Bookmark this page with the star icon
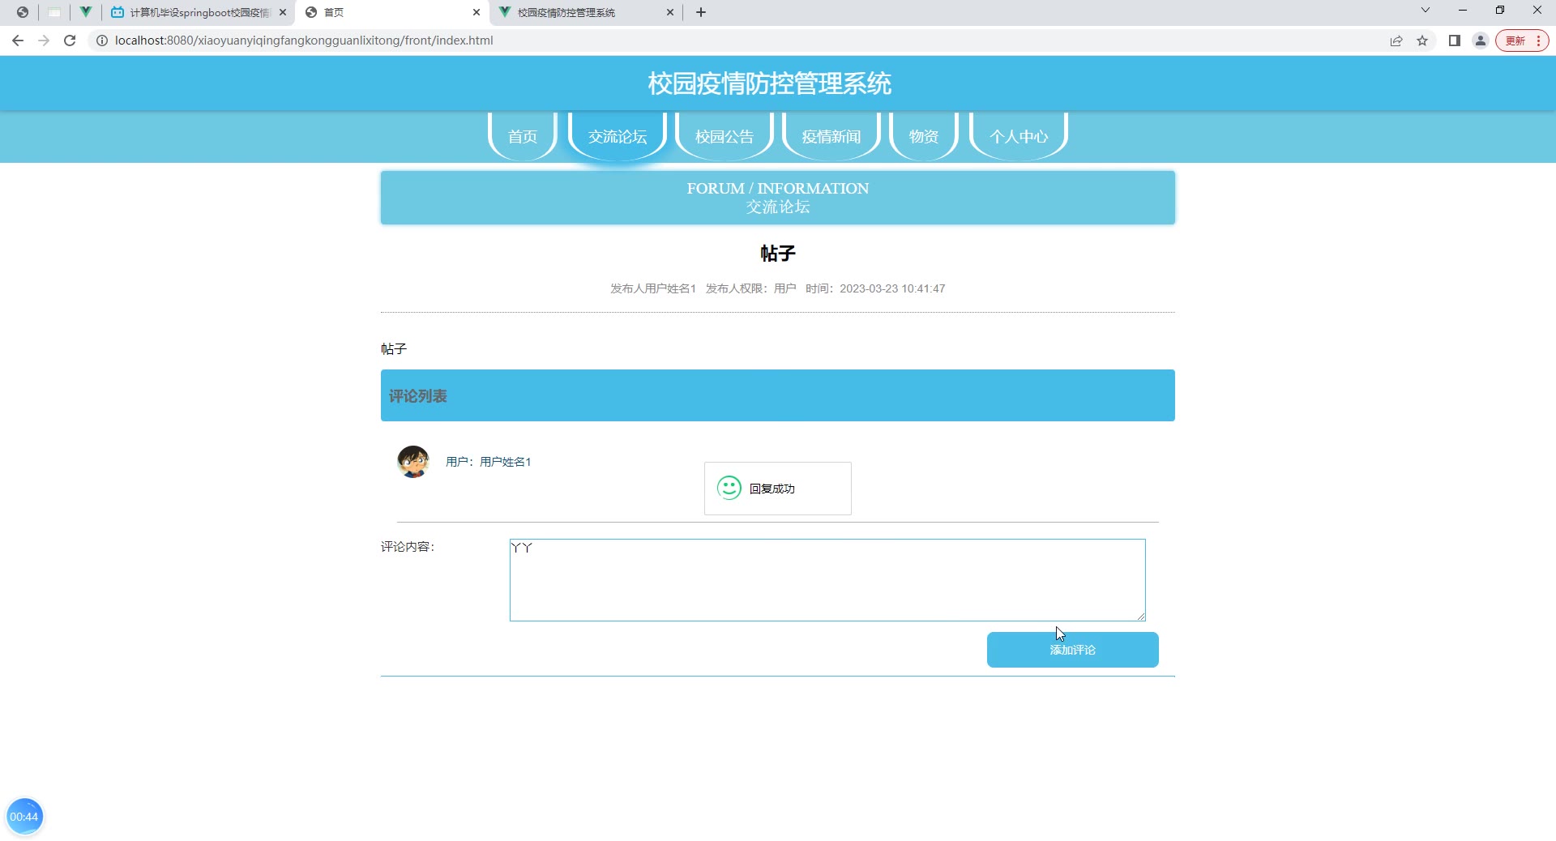The height and width of the screenshot is (841, 1556). [1422, 41]
